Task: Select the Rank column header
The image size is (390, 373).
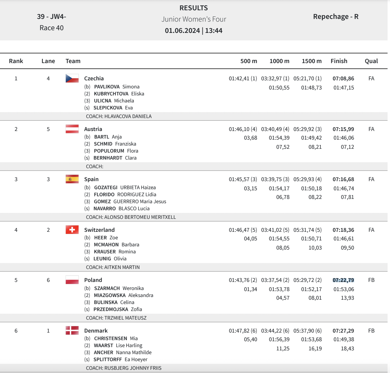Action: [16, 61]
